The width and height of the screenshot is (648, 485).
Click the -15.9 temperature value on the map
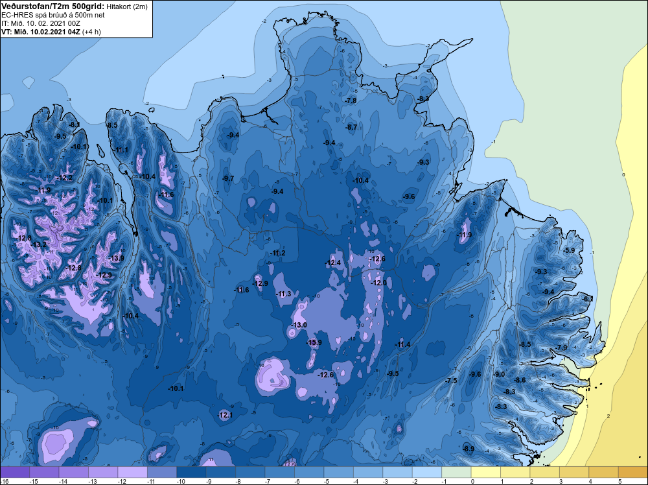pos(314,343)
